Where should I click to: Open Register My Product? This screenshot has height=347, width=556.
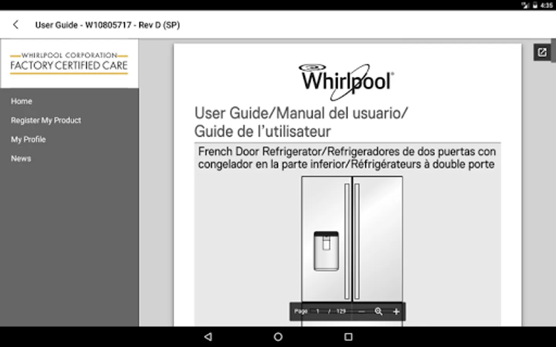[x=46, y=120]
